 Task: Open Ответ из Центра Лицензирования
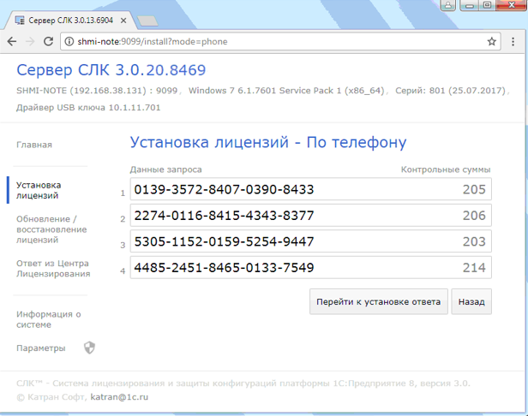pos(53,269)
